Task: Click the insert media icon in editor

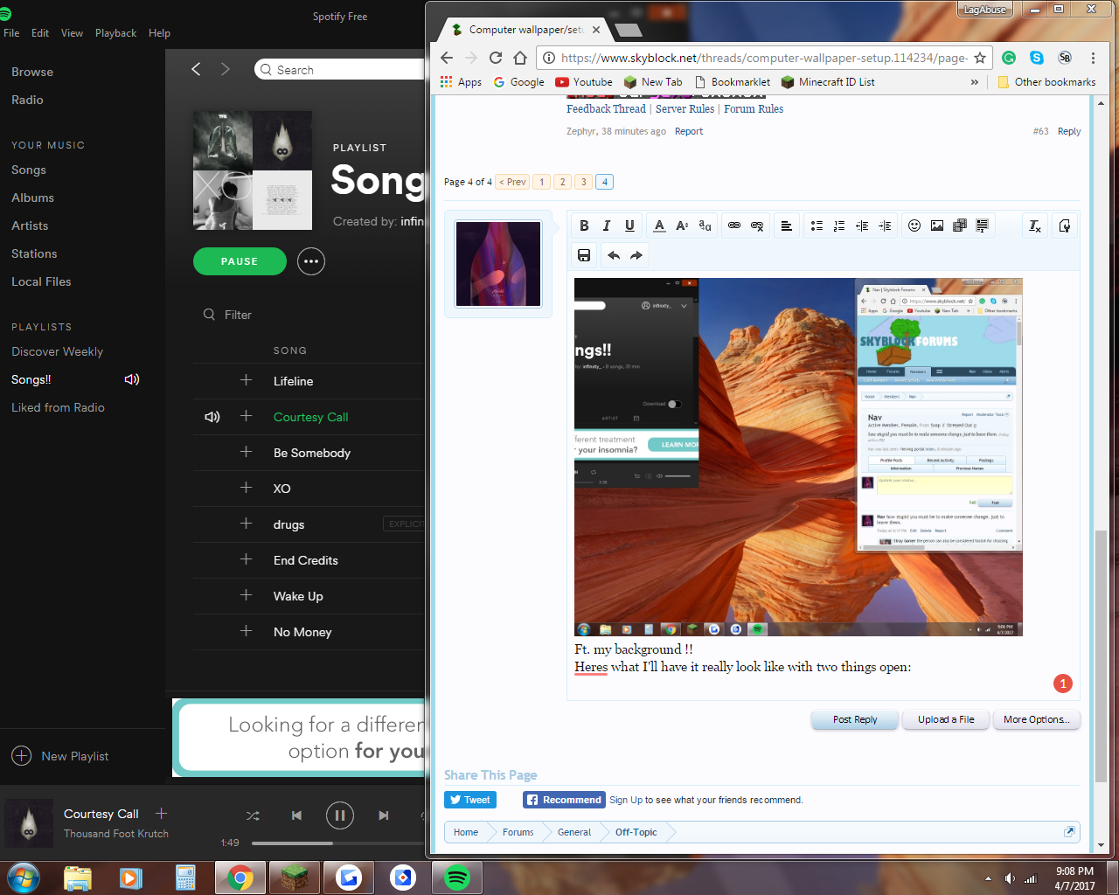Action: coord(960,225)
